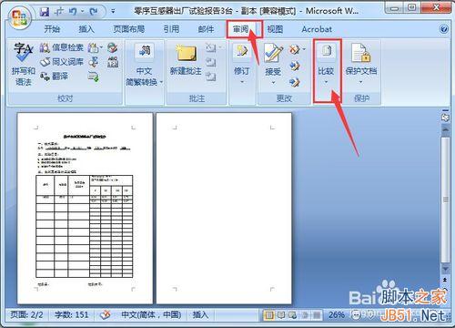The image size is (455, 328).
Task: Toggle the Insert (插入) mode indicator
Action: [x=200, y=314]
